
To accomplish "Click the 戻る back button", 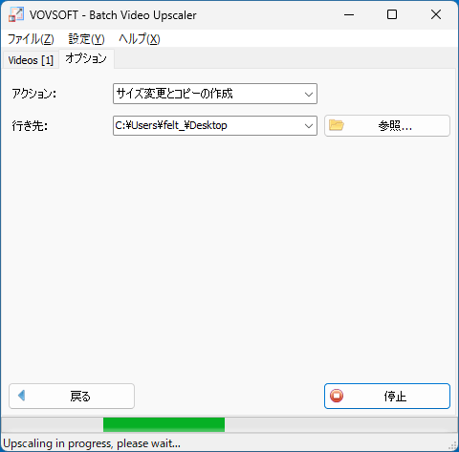I will [x=72, y=396].
